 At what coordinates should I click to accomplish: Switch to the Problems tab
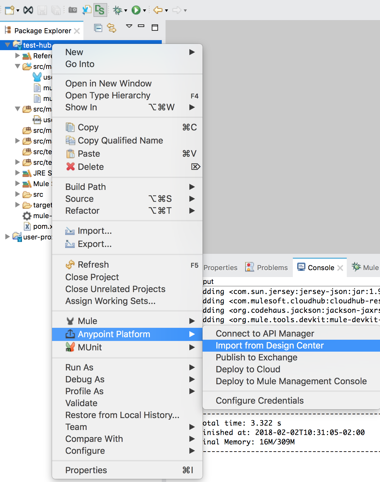267,268
